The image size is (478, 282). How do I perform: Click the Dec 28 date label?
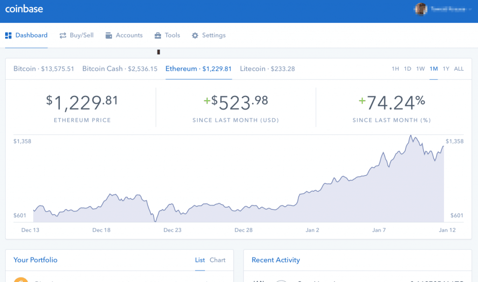click(x=244, y=230)
